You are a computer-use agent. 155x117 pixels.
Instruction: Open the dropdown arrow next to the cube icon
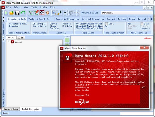pyautogui.click(x=75, y=13)
